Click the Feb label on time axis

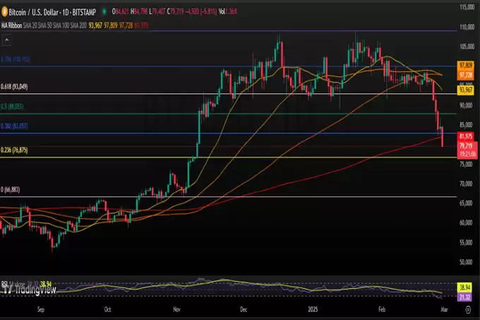point(383,309)
